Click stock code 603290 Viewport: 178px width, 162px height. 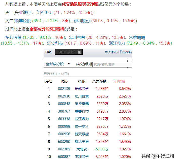(x=64, y=141)
